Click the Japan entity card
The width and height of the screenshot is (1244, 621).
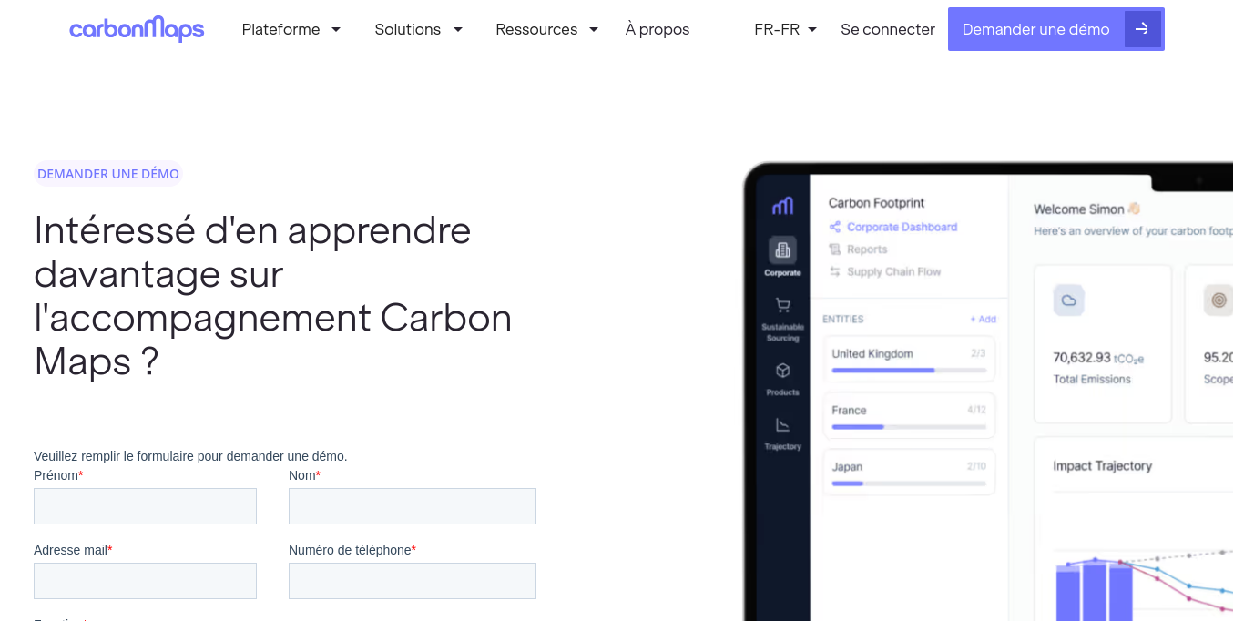pos(909,472)
